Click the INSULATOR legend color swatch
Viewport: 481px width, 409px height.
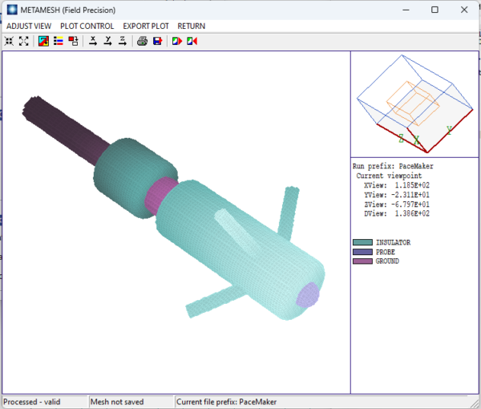click(362, 242)
